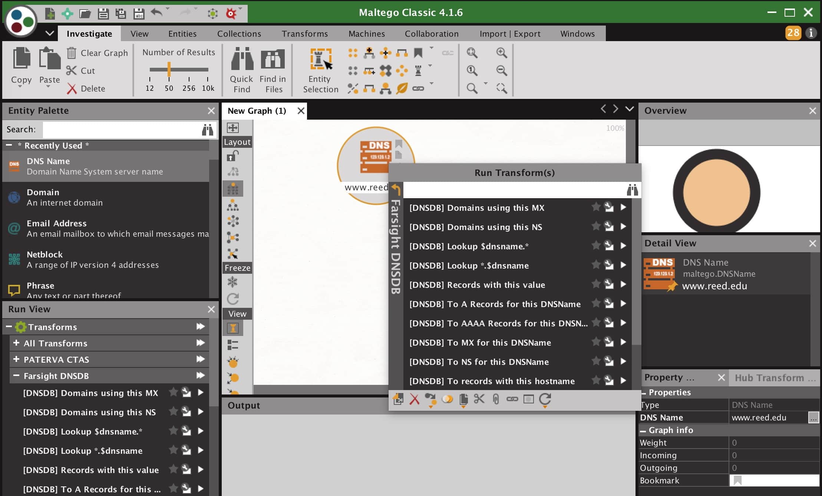Open the graph tabs list dropdown chevron
The height and width of the screenshot is (496, 822).
[x=630, y=109]
